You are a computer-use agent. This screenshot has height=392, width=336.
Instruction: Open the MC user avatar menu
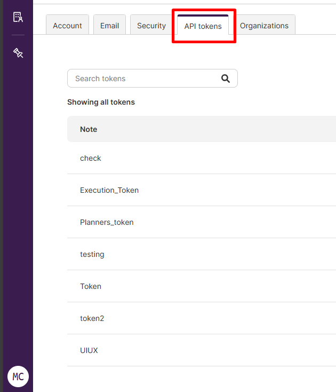pyautogui.click(x=18, y=377)
